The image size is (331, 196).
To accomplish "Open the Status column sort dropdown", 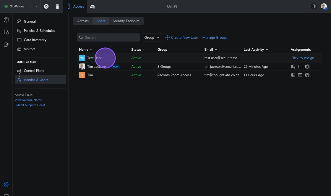I will [138, 49].
